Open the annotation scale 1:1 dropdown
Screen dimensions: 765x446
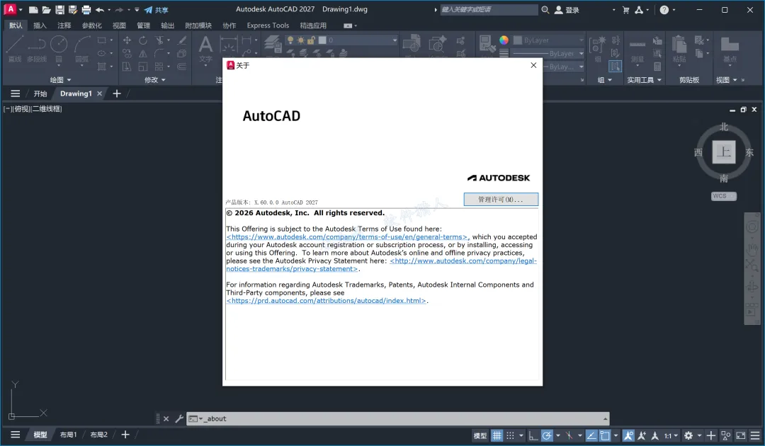(671, 435)
